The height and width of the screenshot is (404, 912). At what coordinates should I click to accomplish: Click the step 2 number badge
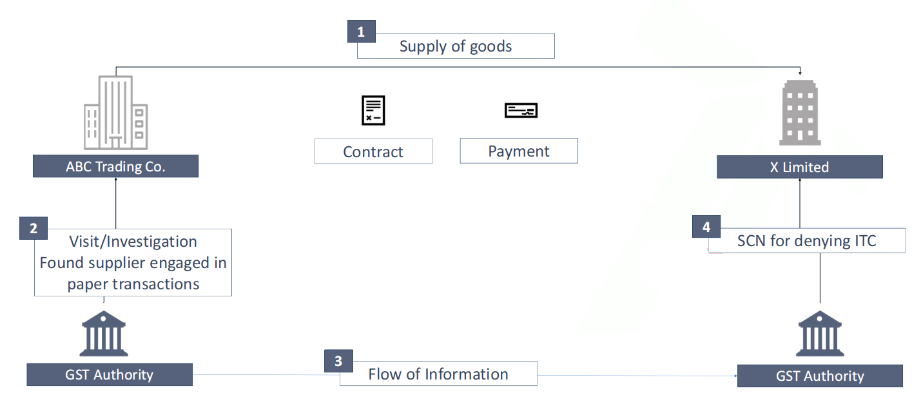[34, 228]
